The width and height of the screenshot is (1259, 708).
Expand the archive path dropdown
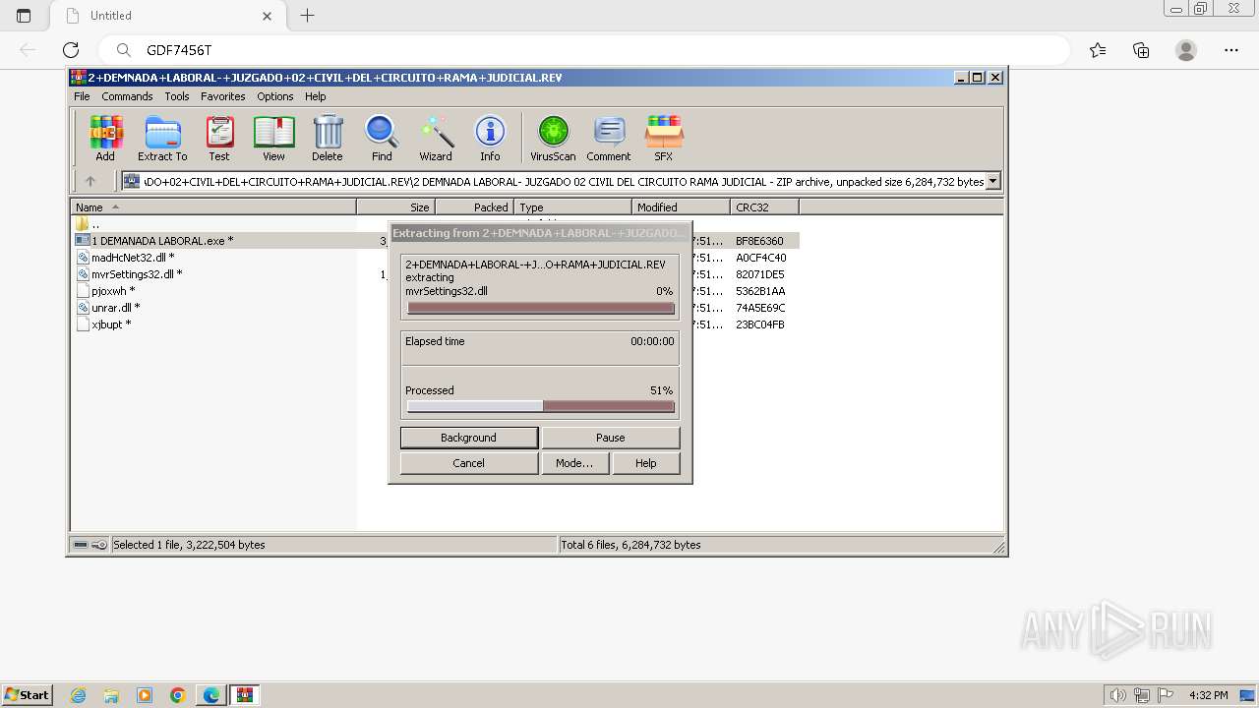(x=993, y=181)
